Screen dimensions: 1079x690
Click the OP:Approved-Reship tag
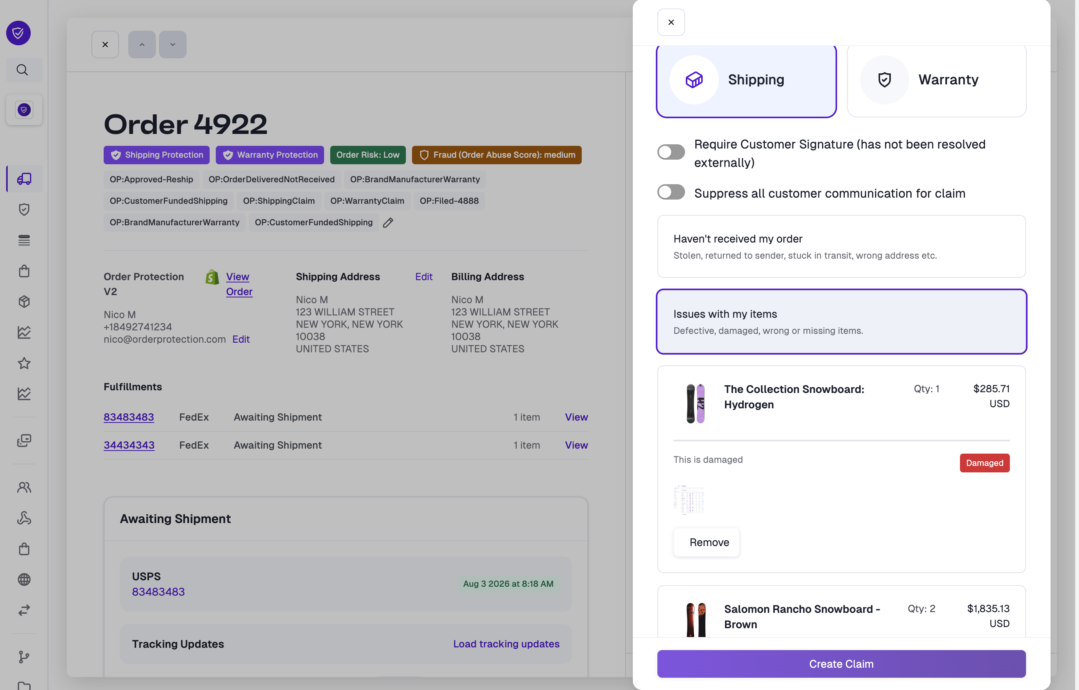tap(152, 180)
